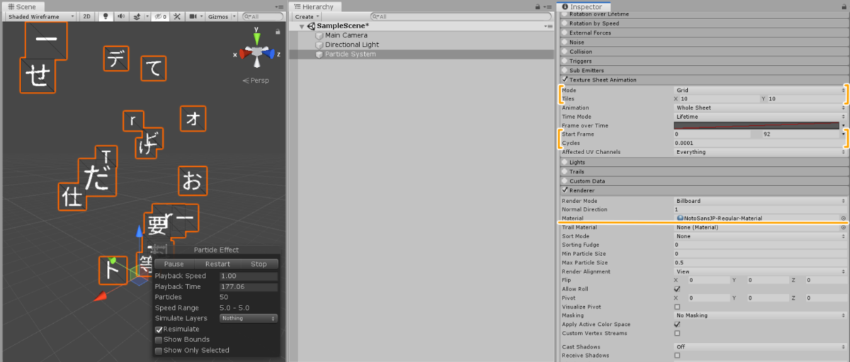
Task: Pause the particle effect
Action: 174,264
